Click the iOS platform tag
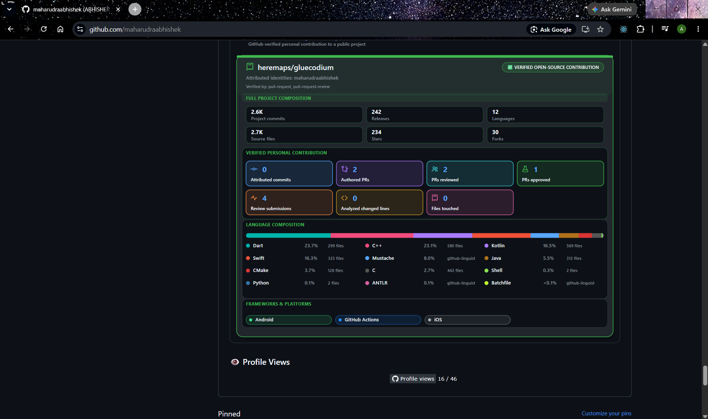Image resolution: width=708 pixels, height=419 pixels. pyautogui.click(x=467, y=320)
